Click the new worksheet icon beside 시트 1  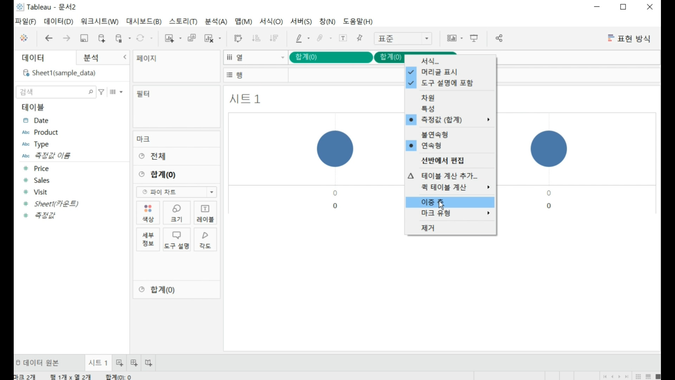pos(120,362)
